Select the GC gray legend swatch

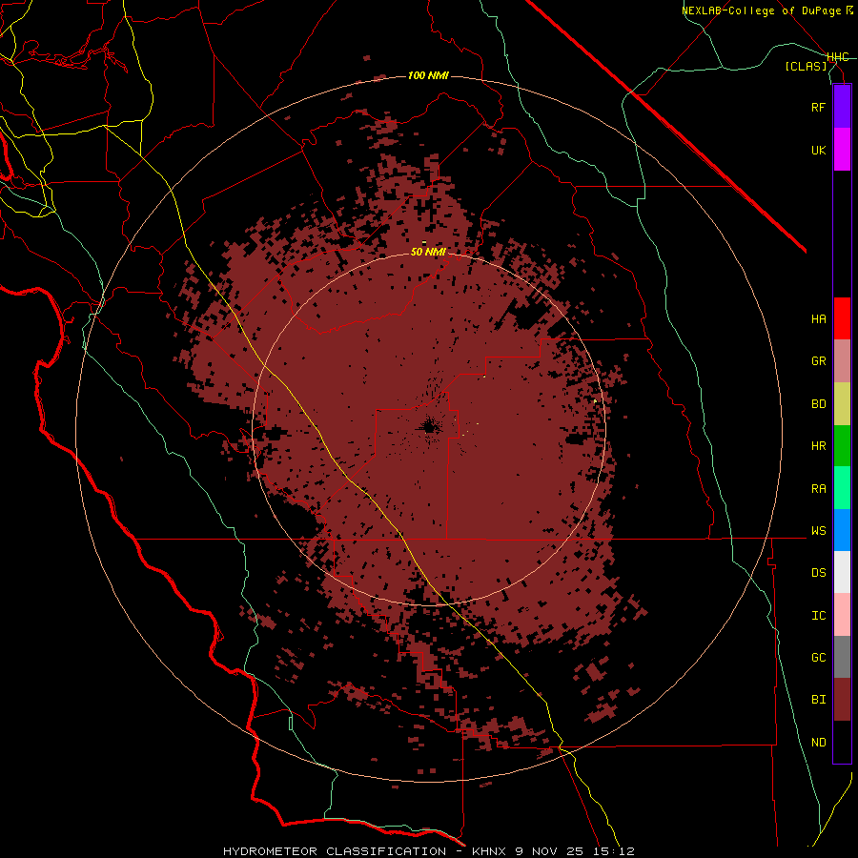(x=842, y=657)
